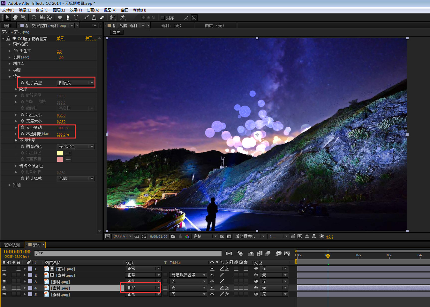
Task: Open layer 4 blending mode dropdown 相加
Action: pyautogui.click(x=143, y=288)
